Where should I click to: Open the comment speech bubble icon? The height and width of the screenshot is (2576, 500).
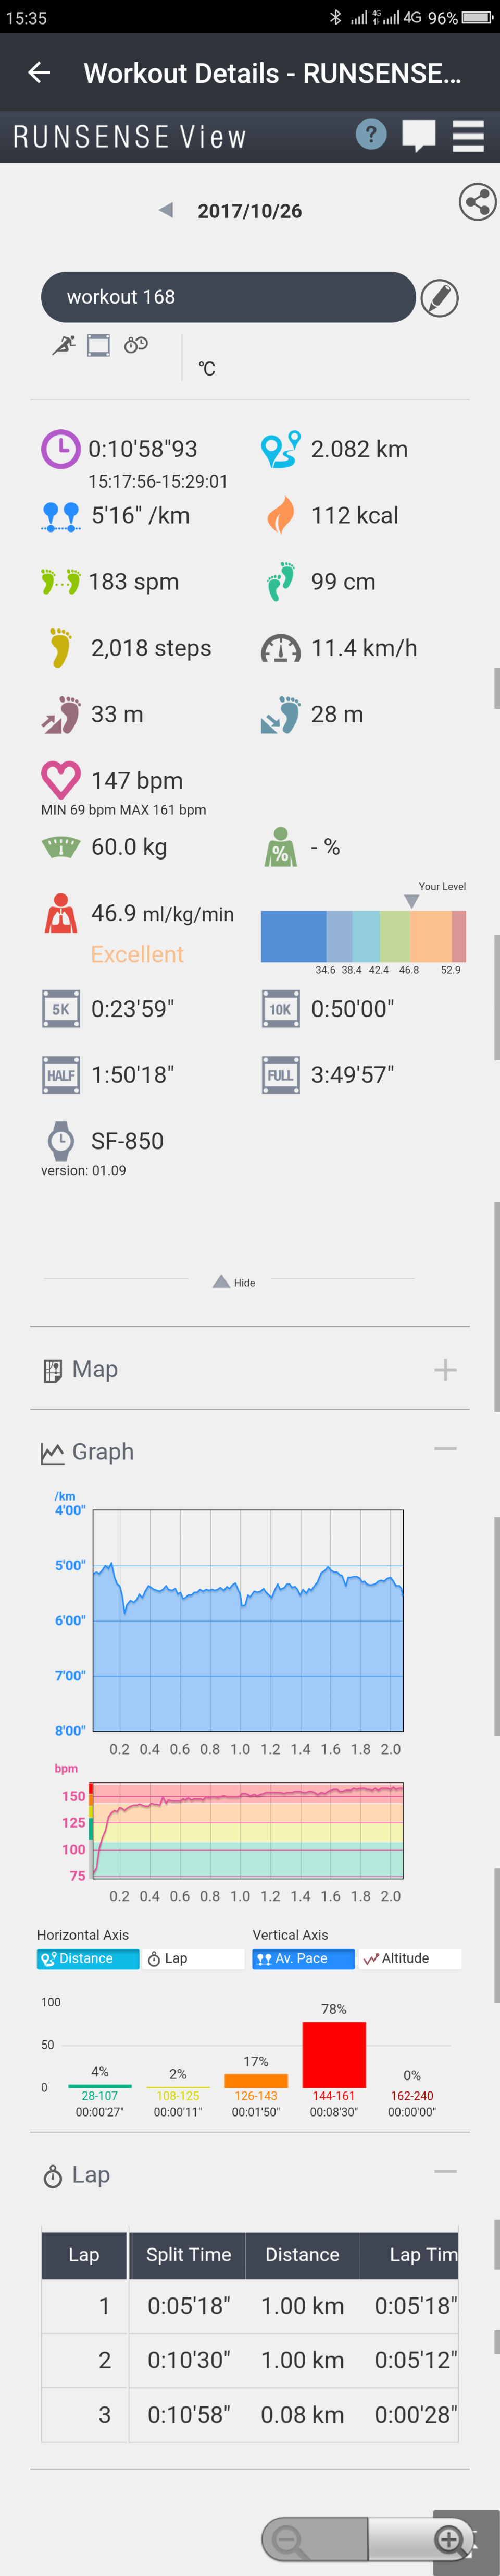pos(418,135)
